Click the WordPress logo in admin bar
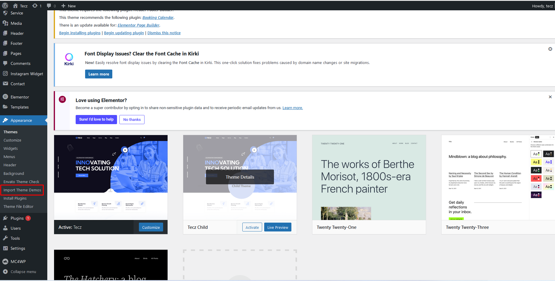 (5, 6)
